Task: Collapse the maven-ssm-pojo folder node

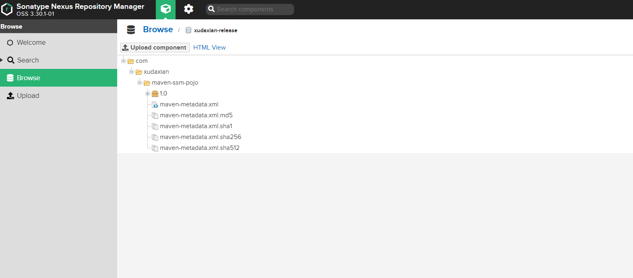Action: [x=140, y=82]
